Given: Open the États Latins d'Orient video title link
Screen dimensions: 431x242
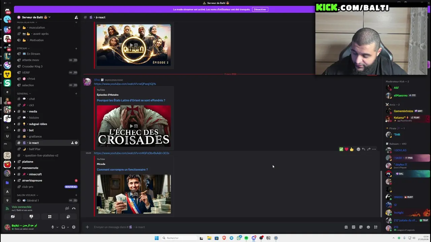Looking at the screenshot, I should coord(131,100).
